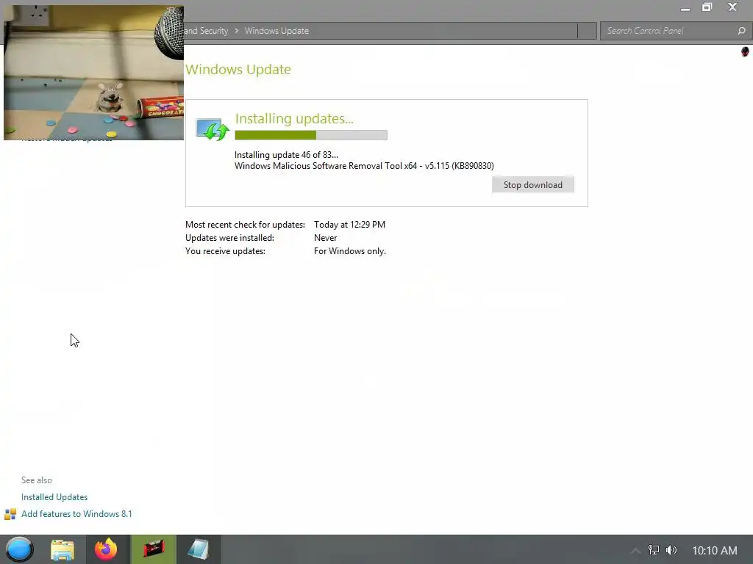Click the volume speaker icon
The height and width of the screenshot is (564, 753).
point(671,550)
